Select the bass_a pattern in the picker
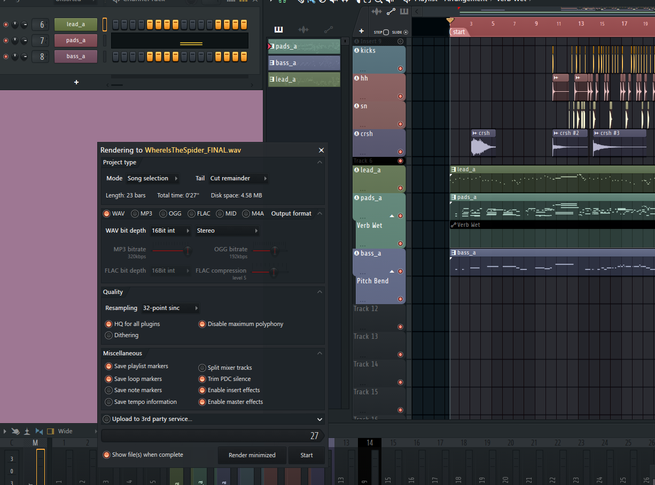 [x=304, y=63]
